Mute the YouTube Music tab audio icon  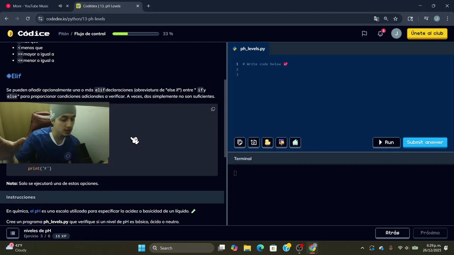[60, 6]
